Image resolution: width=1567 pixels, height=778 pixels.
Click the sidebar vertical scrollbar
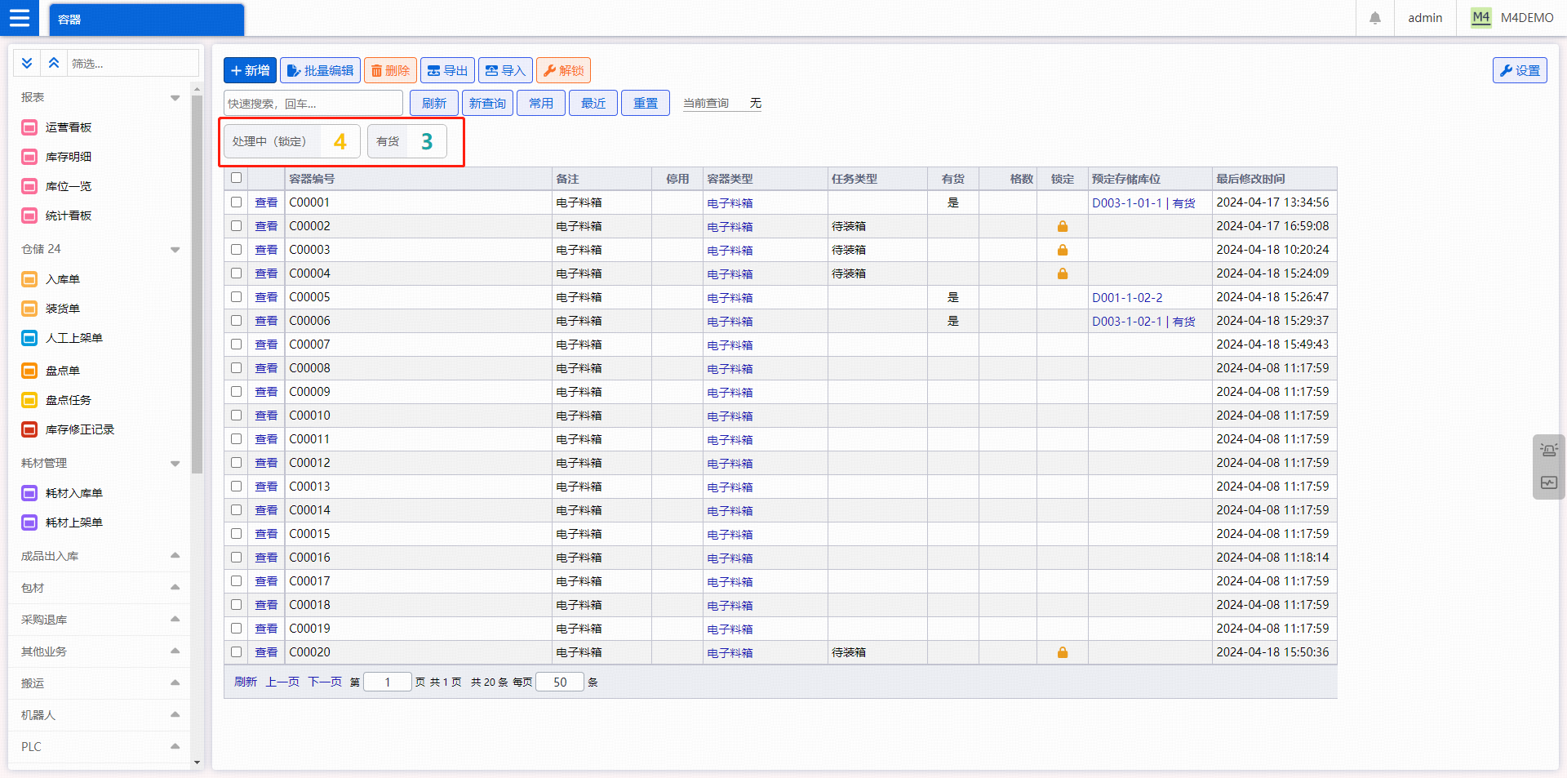[x=197, y=284]
